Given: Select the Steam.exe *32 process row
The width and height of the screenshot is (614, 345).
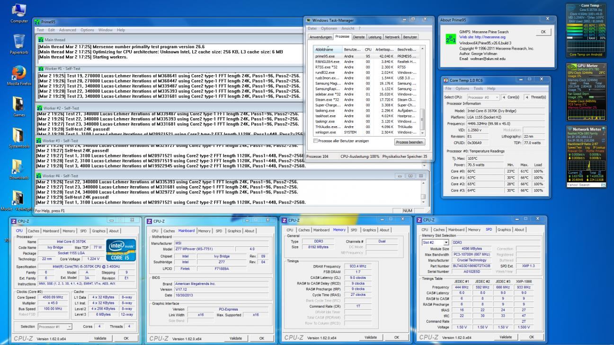Looking at the screenshot, I should click(366, 100).
